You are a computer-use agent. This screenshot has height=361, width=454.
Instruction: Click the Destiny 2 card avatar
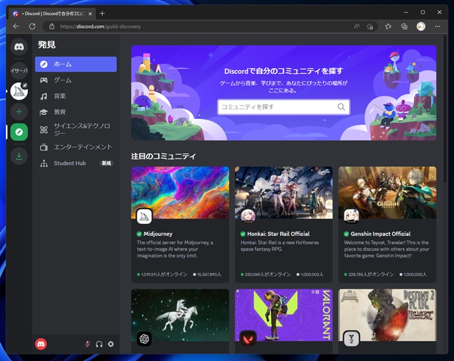pos(351,338)
